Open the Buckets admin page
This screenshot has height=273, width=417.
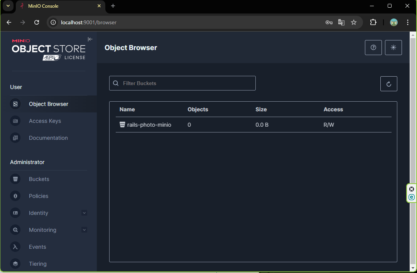click(x=39, y=179)
